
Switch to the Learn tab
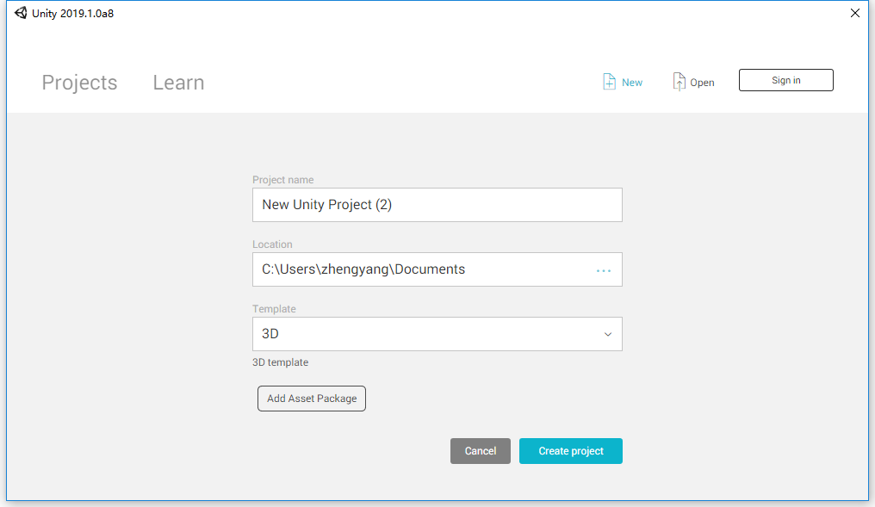click(178, 83)
